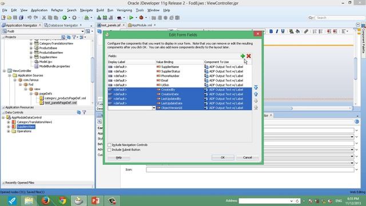Select the SupplierName field row

[180, 67]
